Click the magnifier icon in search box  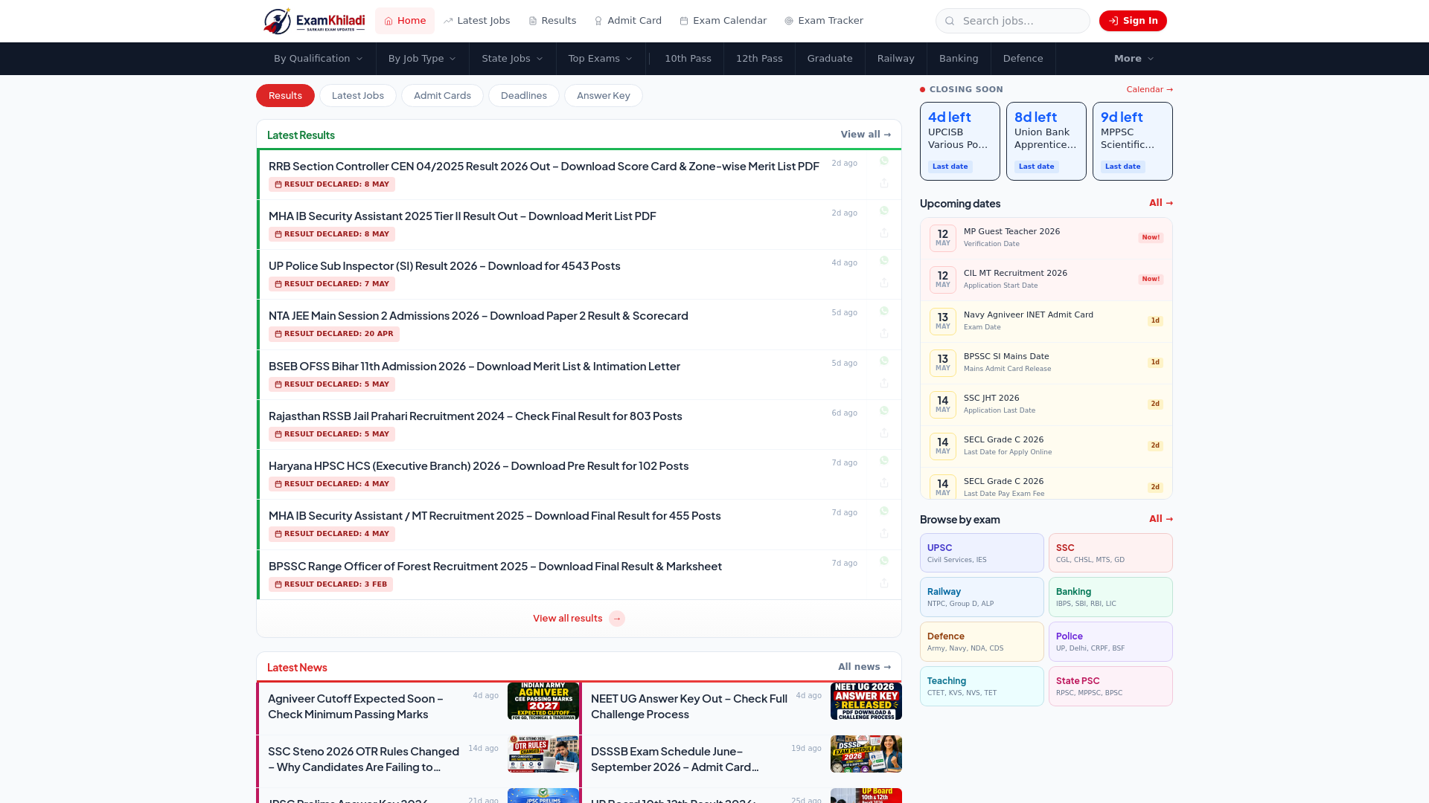coord(950,21)
